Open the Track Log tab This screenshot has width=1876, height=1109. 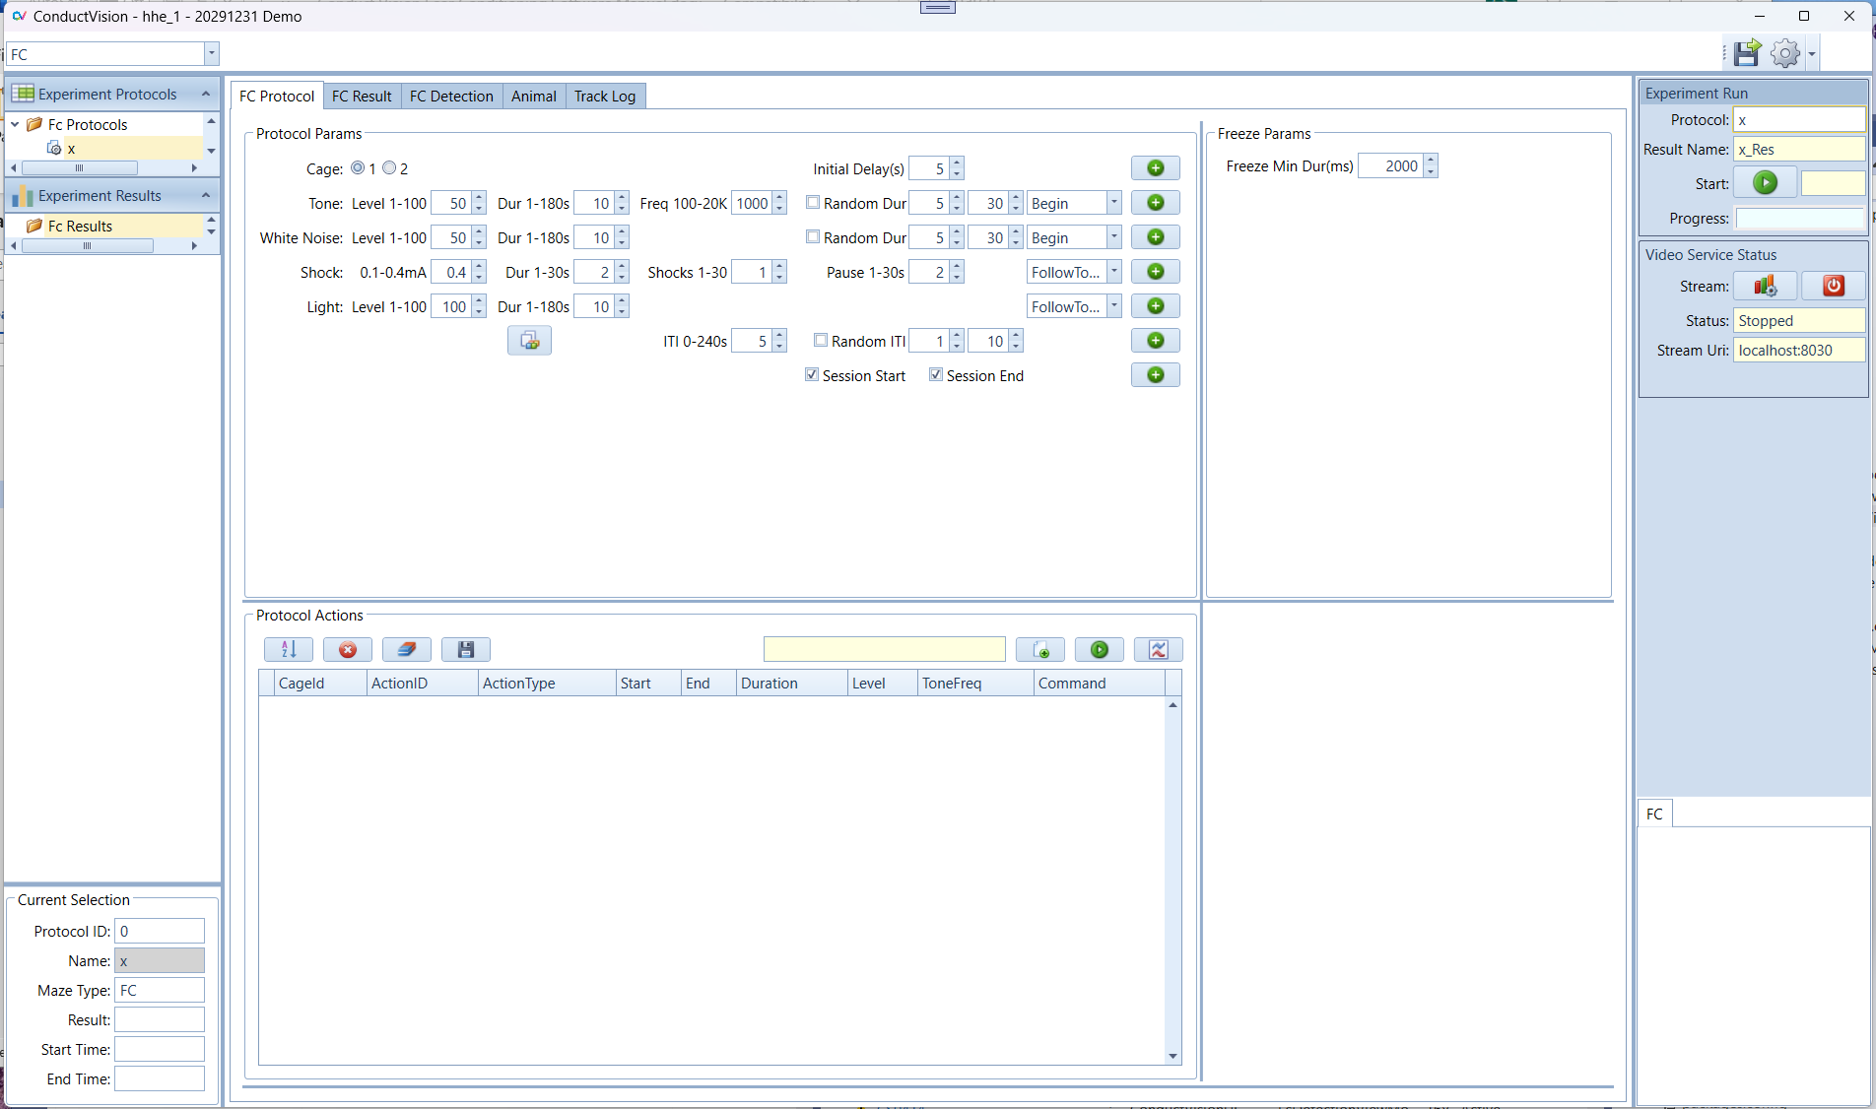(x=604, y=96)
